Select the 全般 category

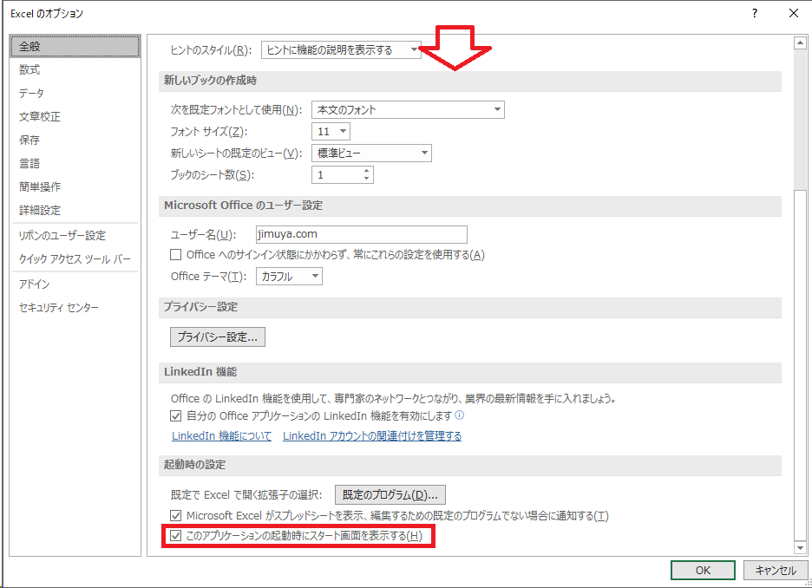(x=75, y=46)
